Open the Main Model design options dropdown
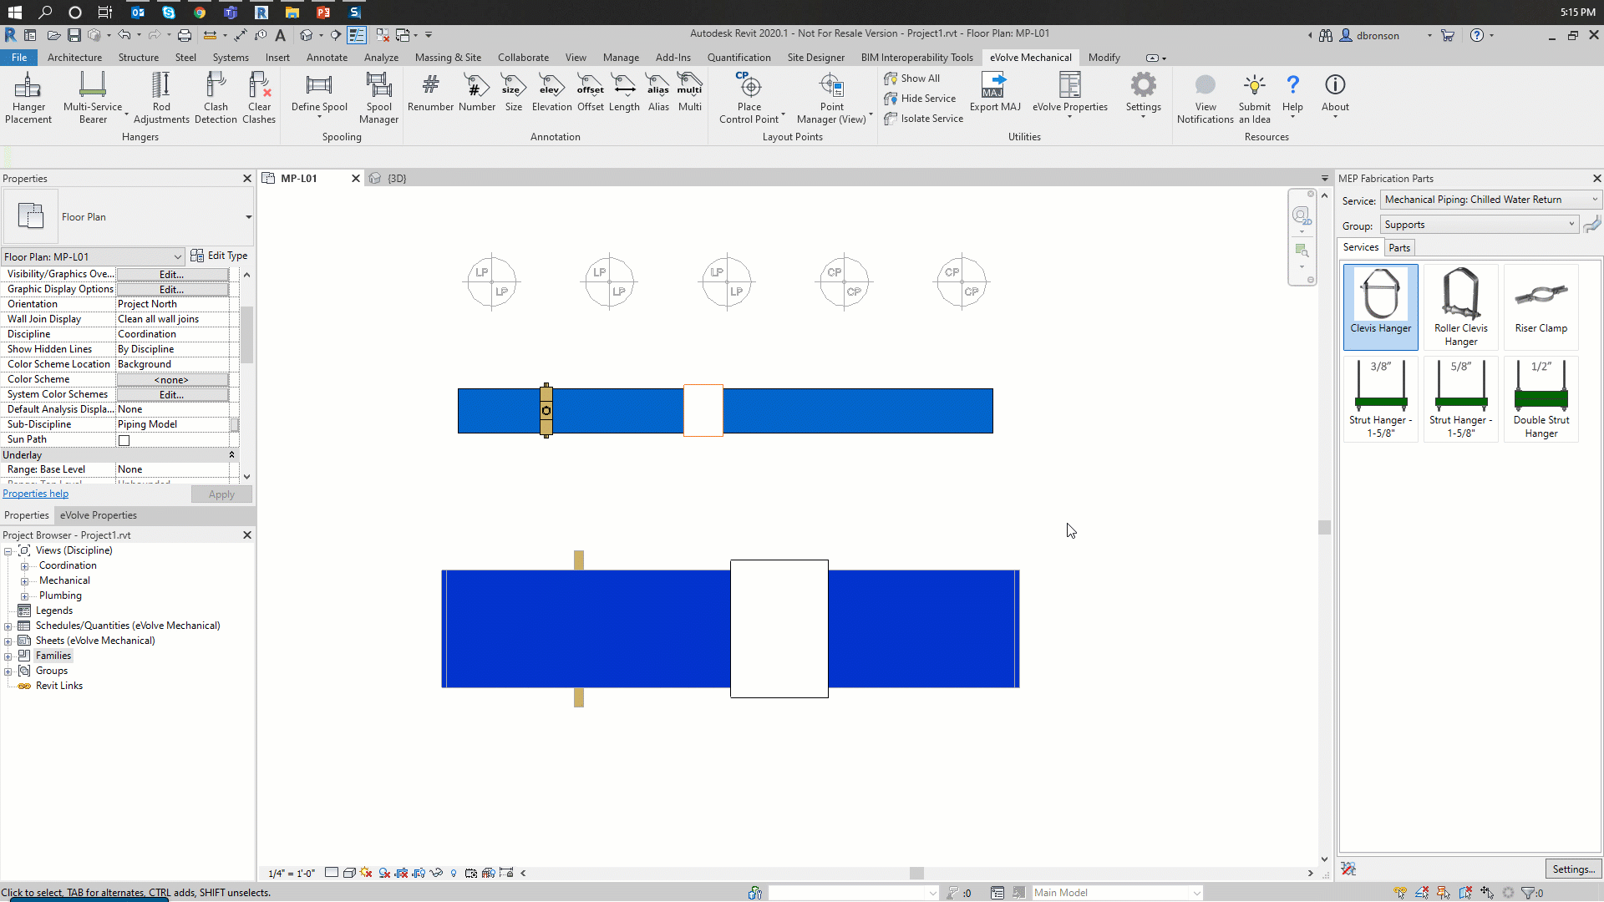This screenshot has width=1604, height=902. point(1117,893)
